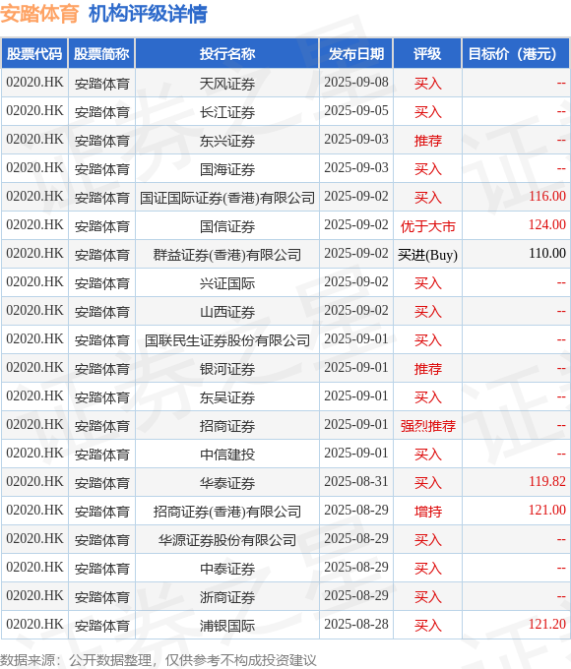
Task: Click the 优于大市 rating for 国信证券
Action: point(427,226)
